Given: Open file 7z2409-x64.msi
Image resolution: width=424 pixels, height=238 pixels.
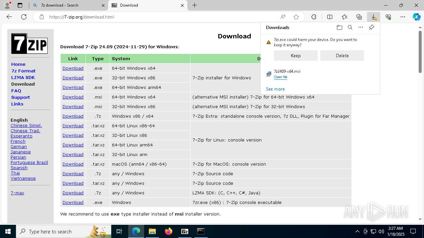Looking at the screenshot, I should click(281, 77).
